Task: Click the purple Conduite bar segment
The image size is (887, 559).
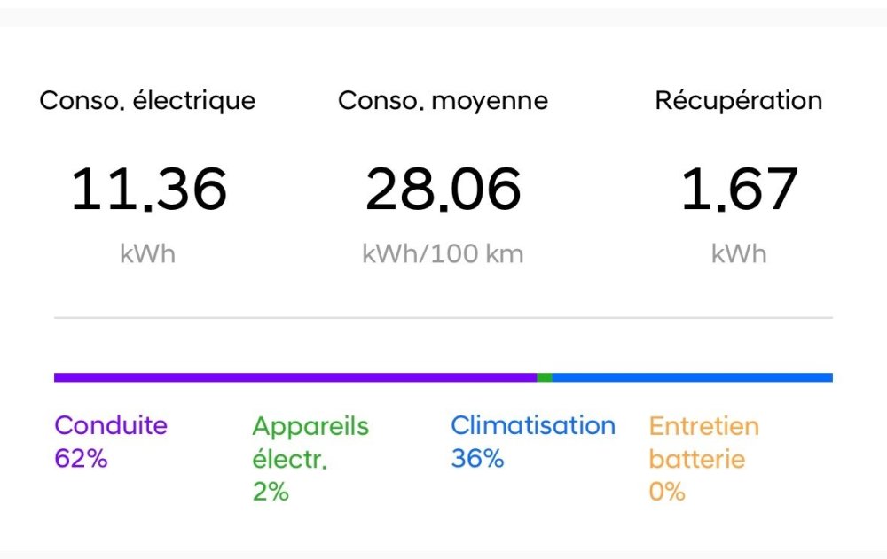Action: click(294, 377)
